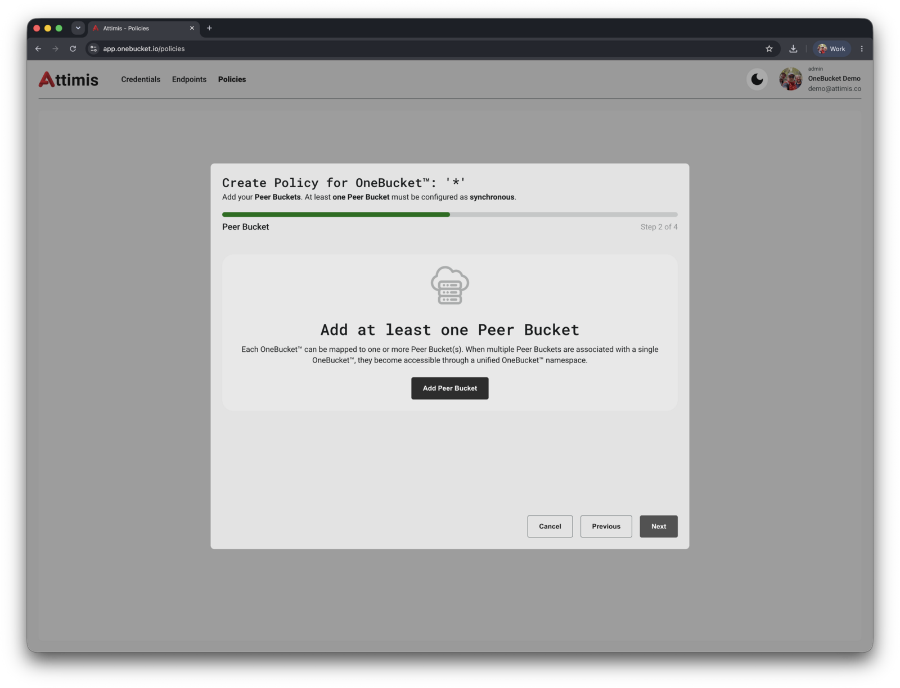Click the site info icon in address bar
The width and height of the screenshot is (900, 688).
[94, 49]
